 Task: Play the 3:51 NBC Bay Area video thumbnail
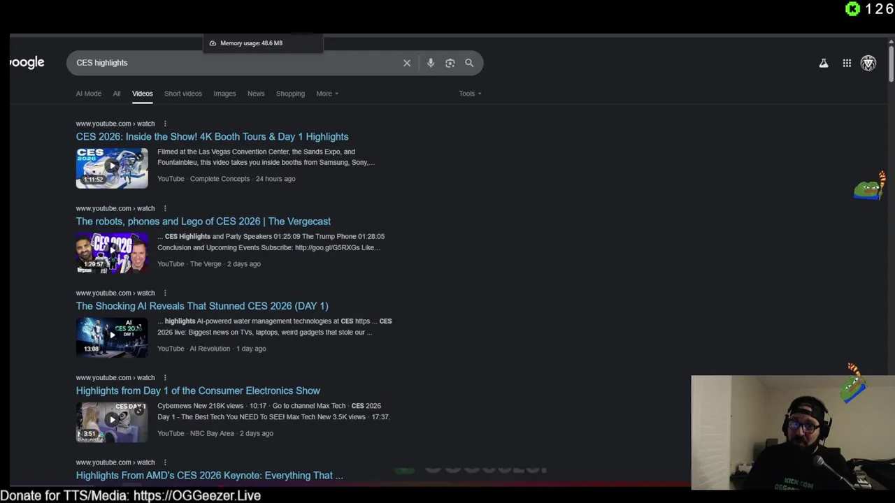coord(112,422)
